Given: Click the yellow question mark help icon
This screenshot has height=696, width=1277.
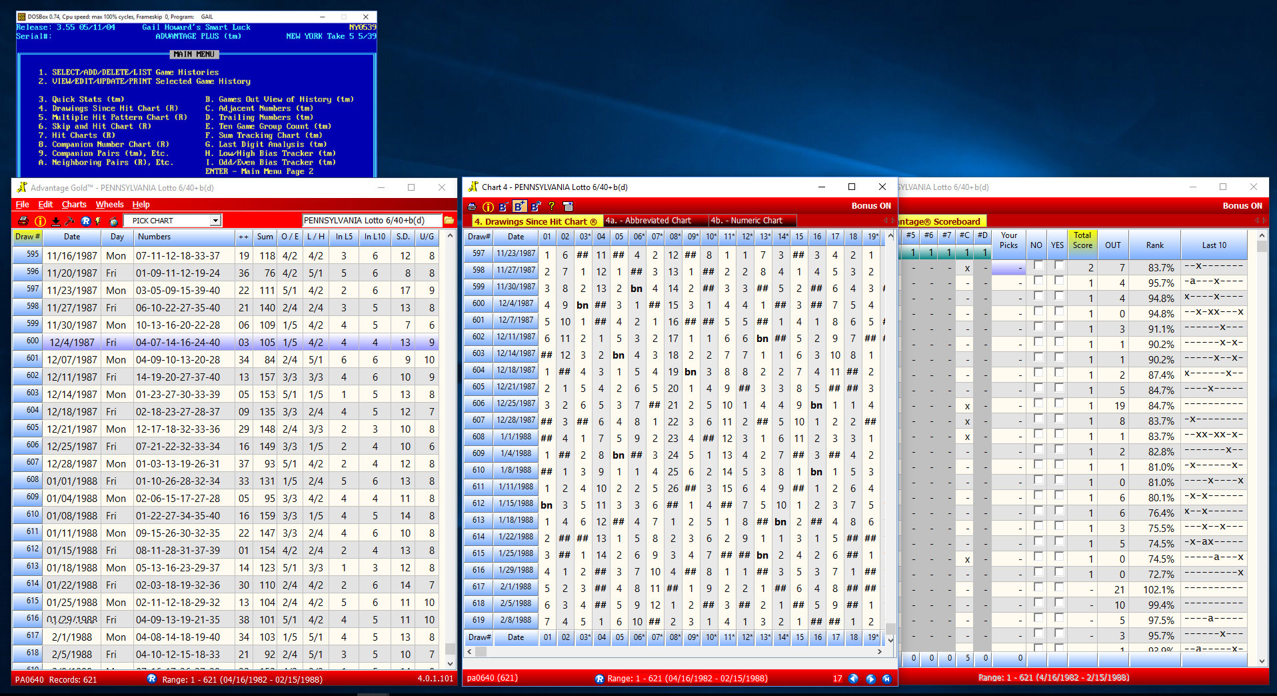Looking at the screenshot, I should click(x=552, y=207).
